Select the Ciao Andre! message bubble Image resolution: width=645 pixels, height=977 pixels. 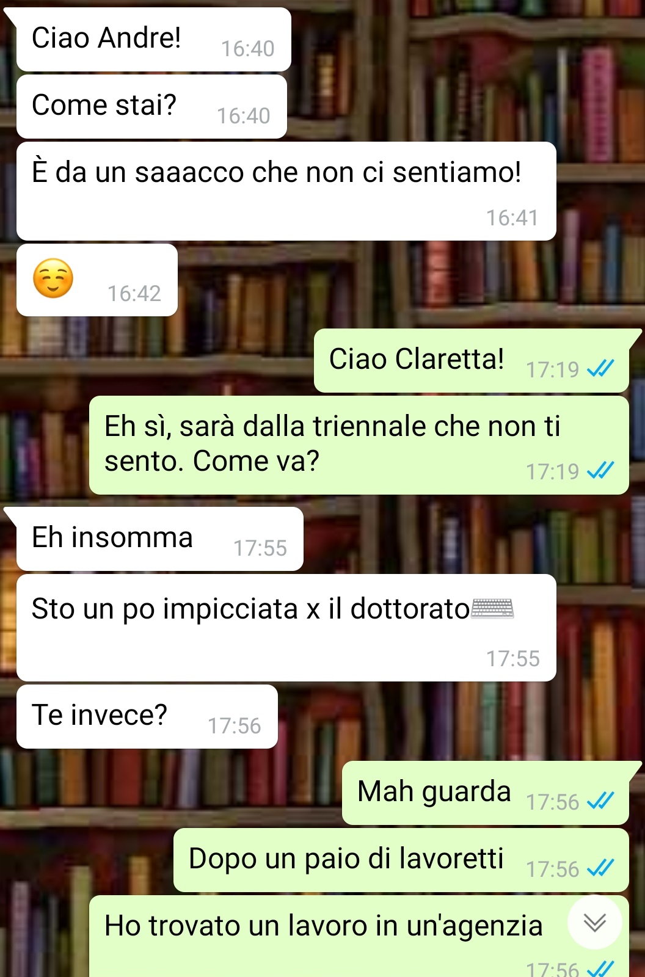154,40
